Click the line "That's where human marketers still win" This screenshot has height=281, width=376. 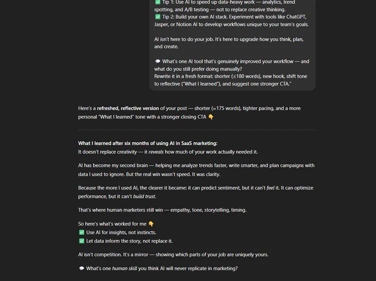coord(162,210)
